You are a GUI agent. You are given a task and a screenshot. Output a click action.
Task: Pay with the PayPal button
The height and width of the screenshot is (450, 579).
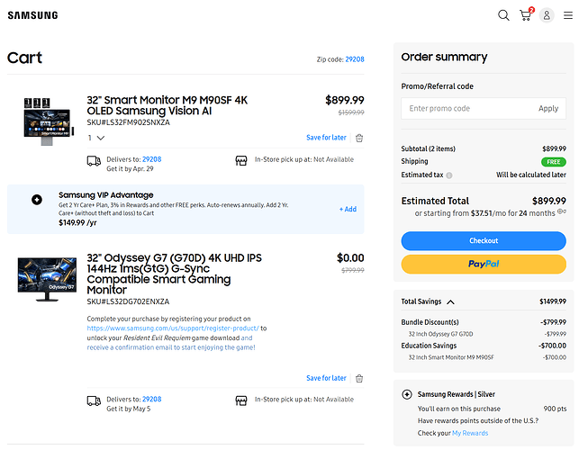(x=484, y=264)
